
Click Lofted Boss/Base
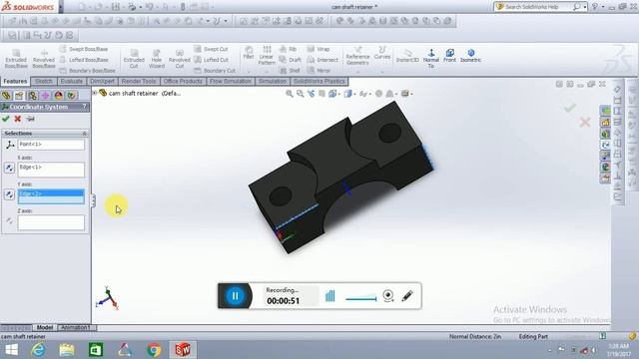point(84,60)
